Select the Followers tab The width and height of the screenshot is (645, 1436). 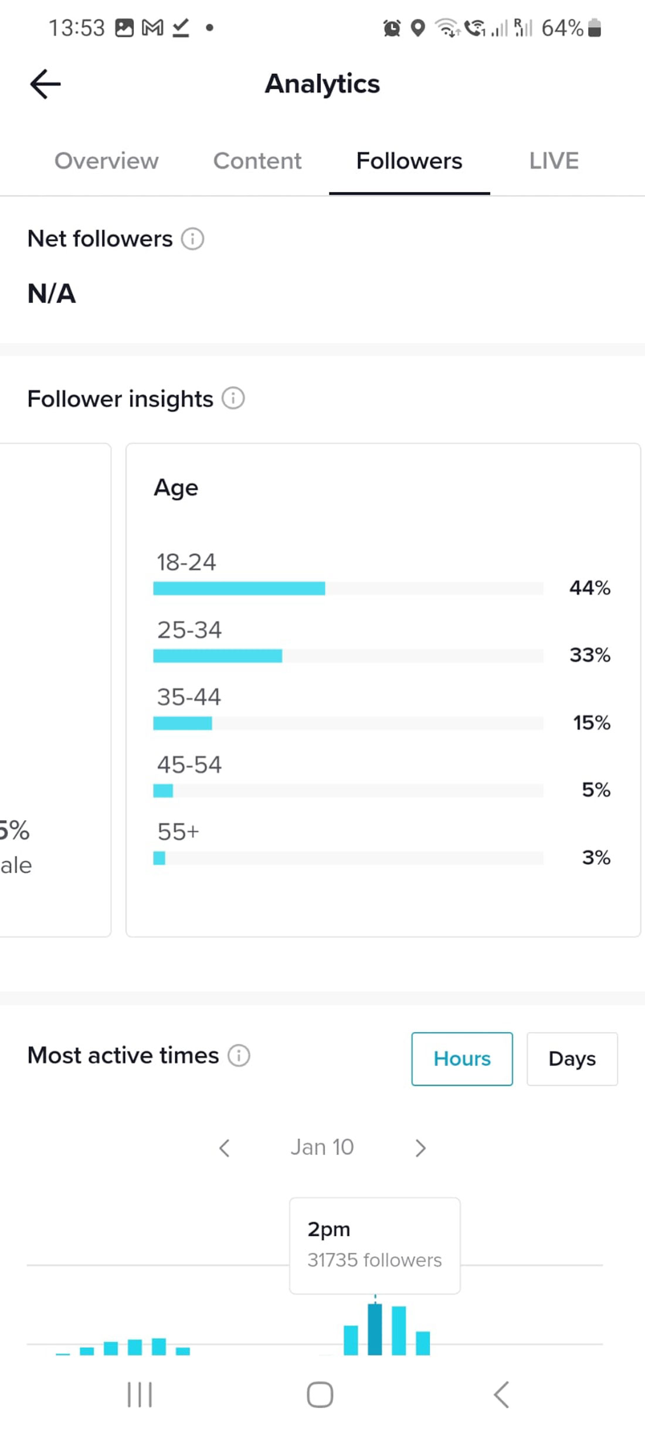click(x=409, y=161)
